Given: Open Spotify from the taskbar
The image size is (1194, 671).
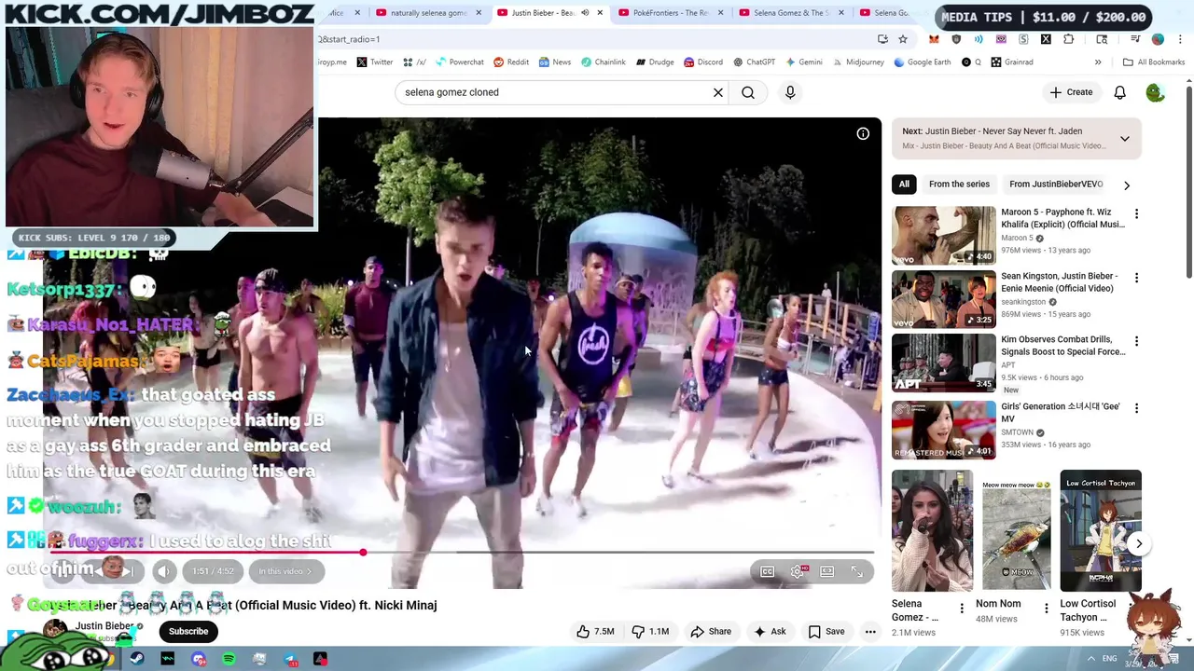Looking at the screenshot, I should pyautogui.click(x=229, y=659).
